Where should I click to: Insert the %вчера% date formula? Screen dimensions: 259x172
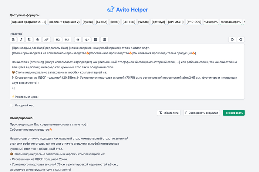[x=211, y=22]
